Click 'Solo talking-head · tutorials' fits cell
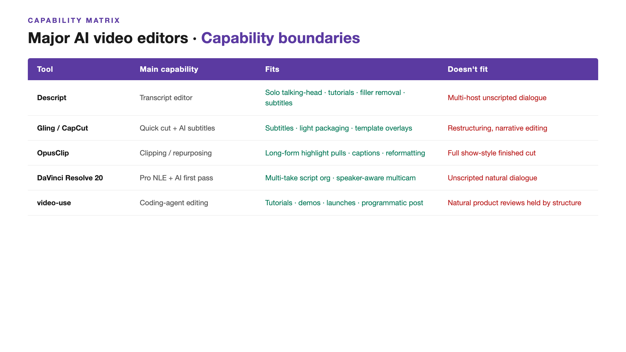The width and height of the screenshot is (626, 352). [x=335, y=98]
